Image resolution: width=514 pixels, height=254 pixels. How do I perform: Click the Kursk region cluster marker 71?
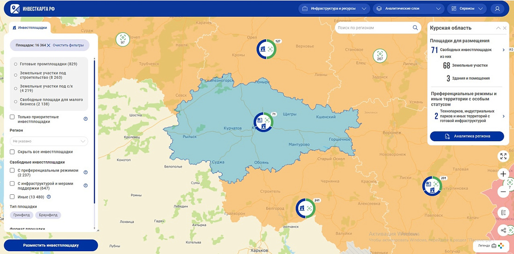(263, 122)
